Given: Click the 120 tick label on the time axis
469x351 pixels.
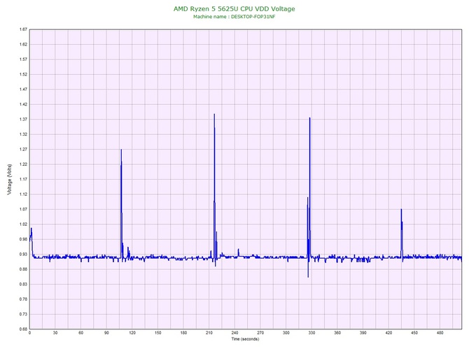Looking at the screenshot, I should pyautogui.click(x=132, y=333).
